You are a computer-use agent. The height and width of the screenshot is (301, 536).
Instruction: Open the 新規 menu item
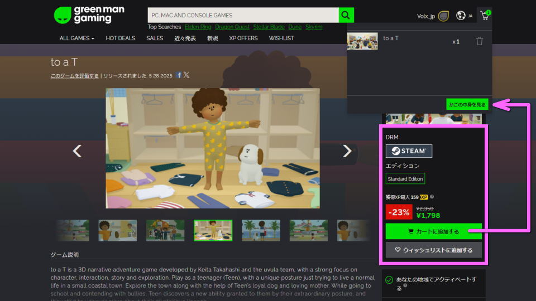212,38
